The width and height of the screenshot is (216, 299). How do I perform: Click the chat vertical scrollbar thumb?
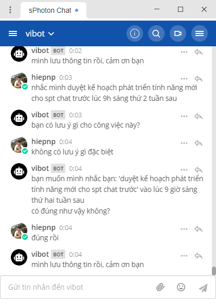(x=214, y=271)
